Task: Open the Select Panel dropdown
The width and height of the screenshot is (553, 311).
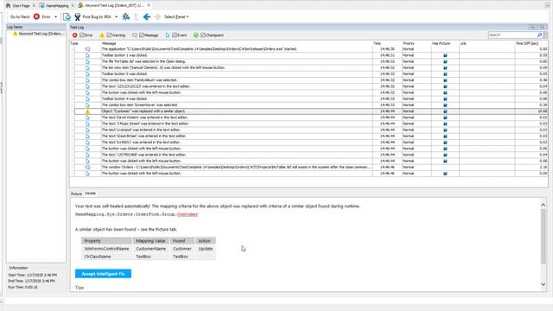Action: click(176, 17)
